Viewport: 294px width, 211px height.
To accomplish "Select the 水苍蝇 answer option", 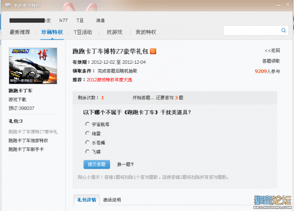I will click(x=87, y=143).
